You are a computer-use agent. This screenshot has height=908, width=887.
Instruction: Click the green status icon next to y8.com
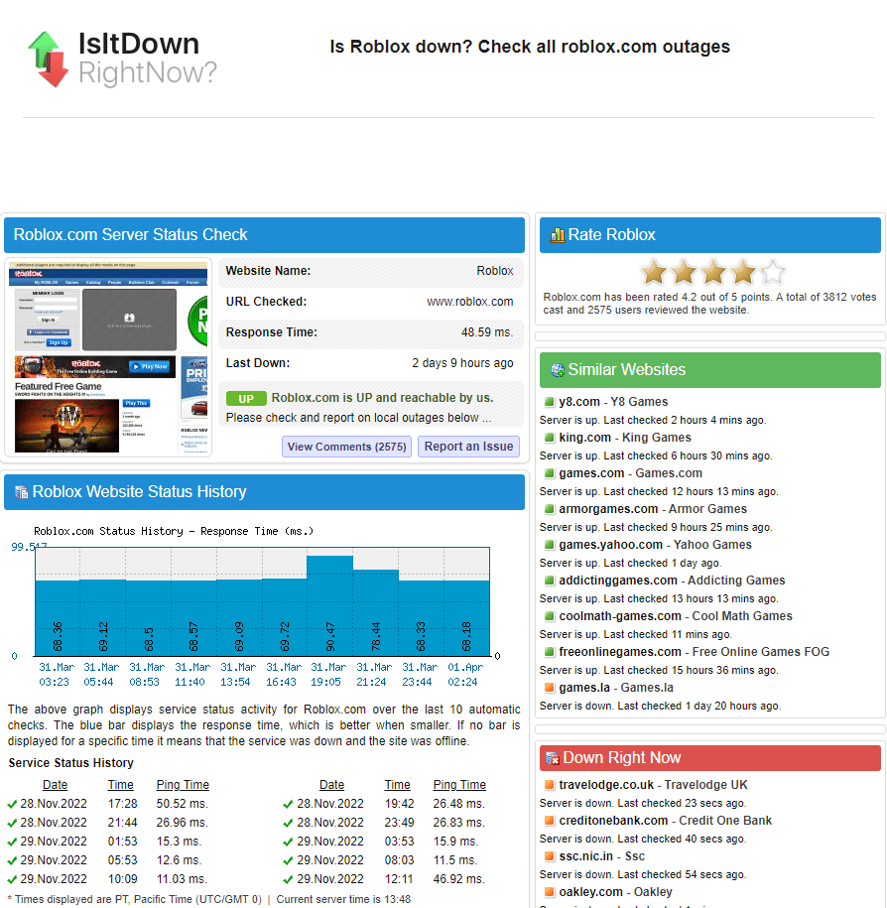pos(549,402)
